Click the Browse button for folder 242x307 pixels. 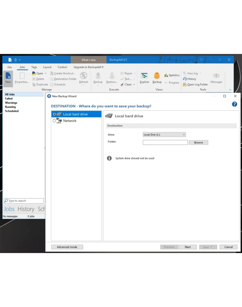[x=198, y=142]
